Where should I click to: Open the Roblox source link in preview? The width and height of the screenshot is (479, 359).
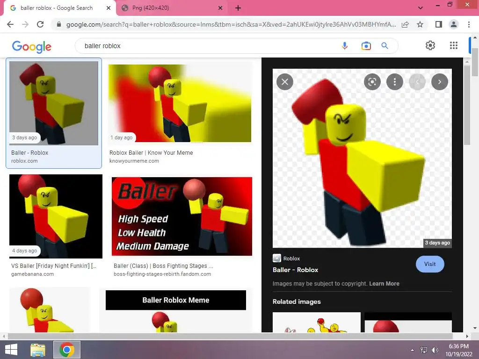pyautogui.click(x=286, y=258)
